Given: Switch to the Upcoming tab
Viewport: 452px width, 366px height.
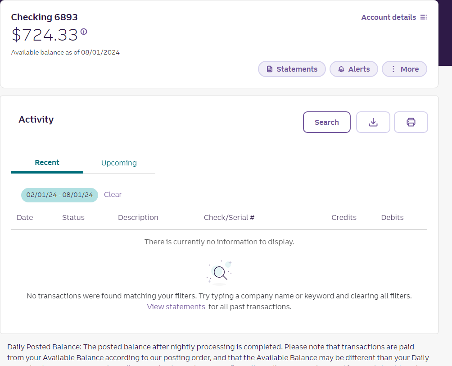Looking at the screenshot, I should 119,163.
